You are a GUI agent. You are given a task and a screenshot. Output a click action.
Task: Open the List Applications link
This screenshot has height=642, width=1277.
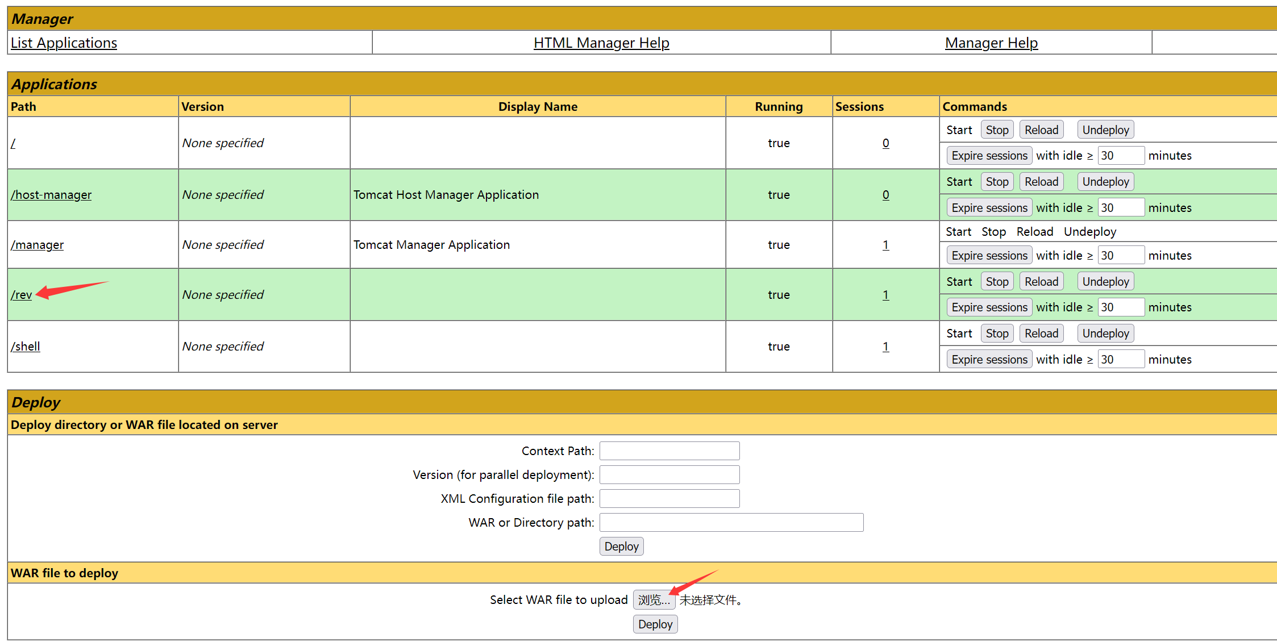64,43
